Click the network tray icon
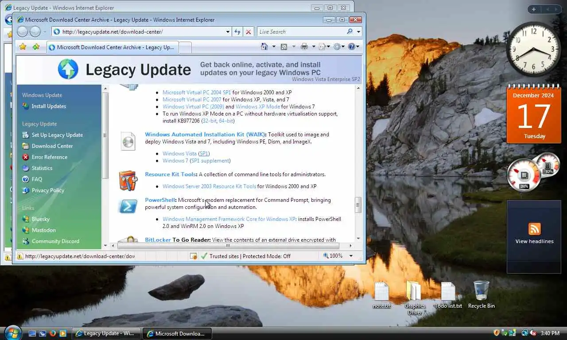Image resolution: width=567 pixels, height=340 pixels. (x=525, y=333)
